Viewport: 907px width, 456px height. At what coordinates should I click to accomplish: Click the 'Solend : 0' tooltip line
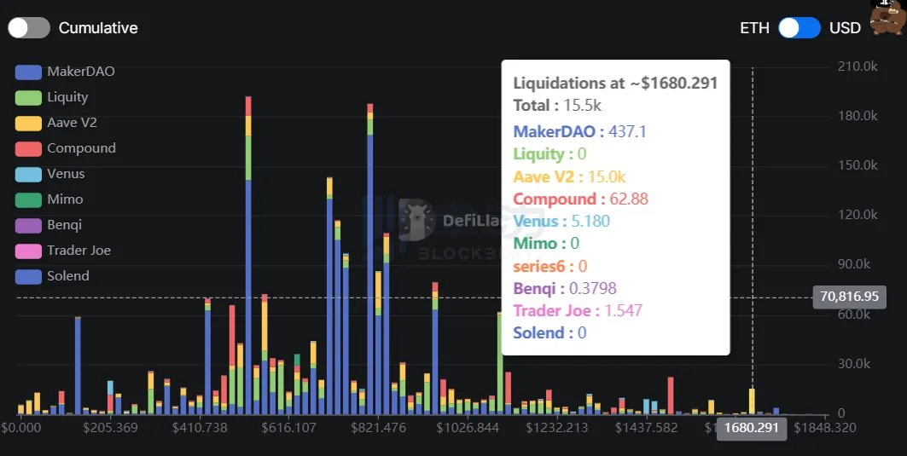549,333
